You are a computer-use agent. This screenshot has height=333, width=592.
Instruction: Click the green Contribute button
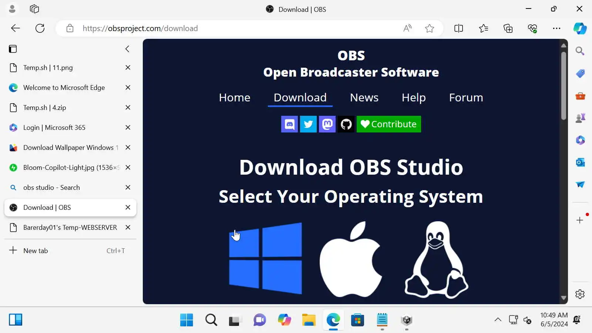[x=388, y=124]
